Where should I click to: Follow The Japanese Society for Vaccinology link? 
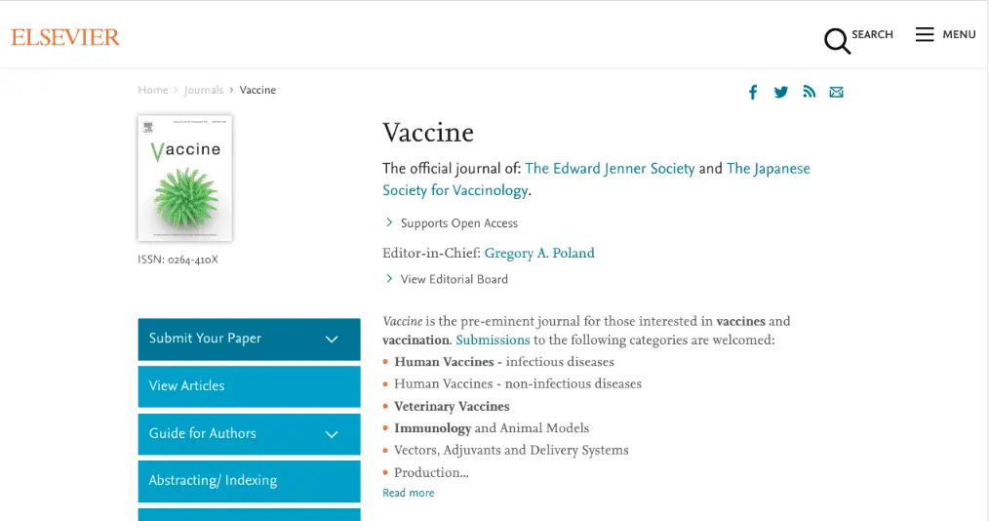pos(596,180)
